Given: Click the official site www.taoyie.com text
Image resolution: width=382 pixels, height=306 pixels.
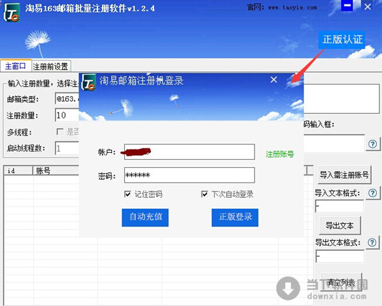Looking at the screenshot, I should click(x=292, y=7).
